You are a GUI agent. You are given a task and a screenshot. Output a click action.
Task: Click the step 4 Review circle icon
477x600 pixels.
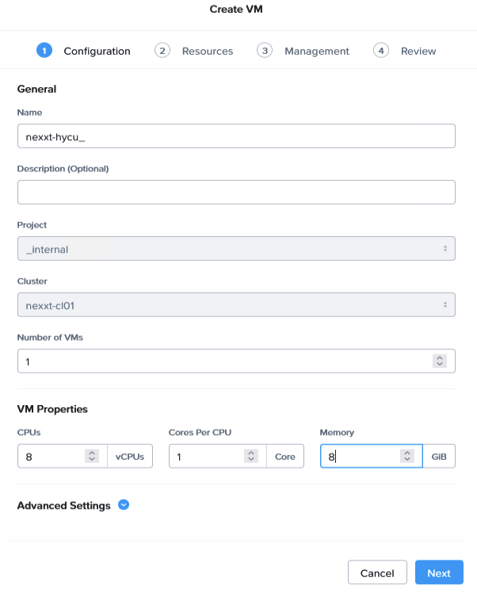381,51
